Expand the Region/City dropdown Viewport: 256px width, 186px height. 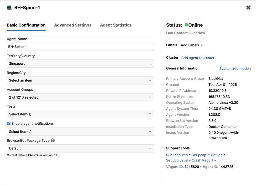80,80
